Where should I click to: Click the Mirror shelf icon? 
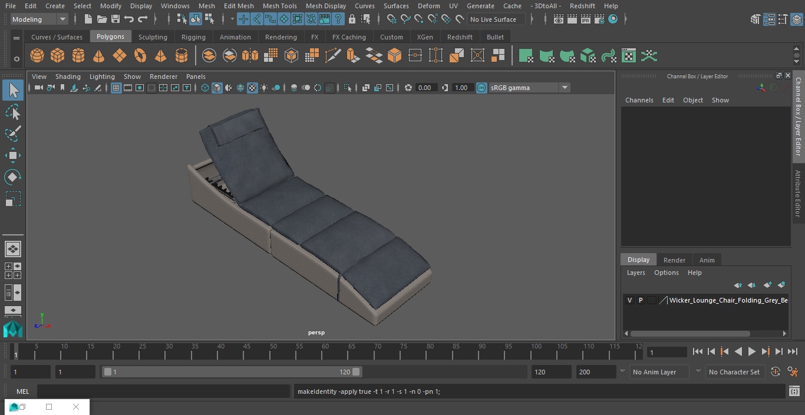[x=250, y=56]
